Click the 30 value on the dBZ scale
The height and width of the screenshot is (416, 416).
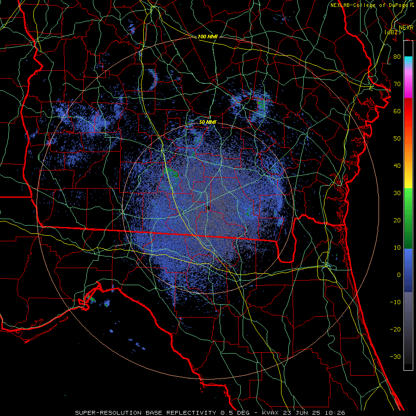(397, 193)
